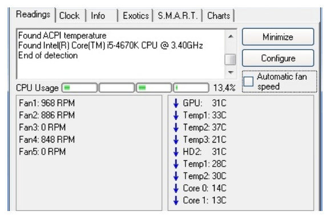The height and width of the screenshot is (219, 331).
Task: Click the Core 0: 14C reading
Action: pyautogui.click(x=204, y=188)
